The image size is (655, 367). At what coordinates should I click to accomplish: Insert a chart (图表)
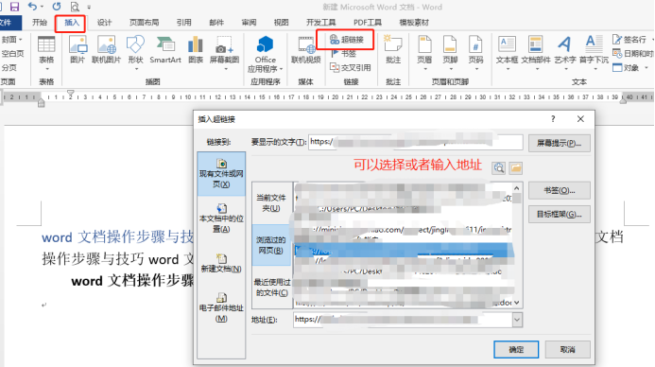(196, 50)
